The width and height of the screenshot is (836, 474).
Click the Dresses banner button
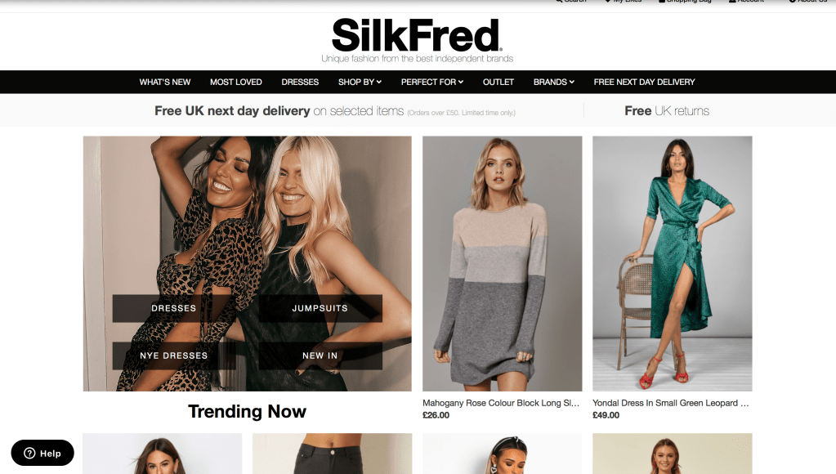[174, 308]
